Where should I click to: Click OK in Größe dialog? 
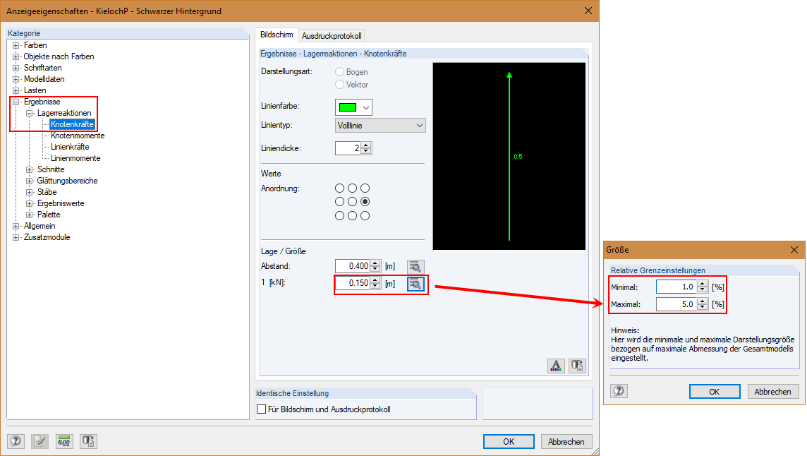(x=715, y=392)
